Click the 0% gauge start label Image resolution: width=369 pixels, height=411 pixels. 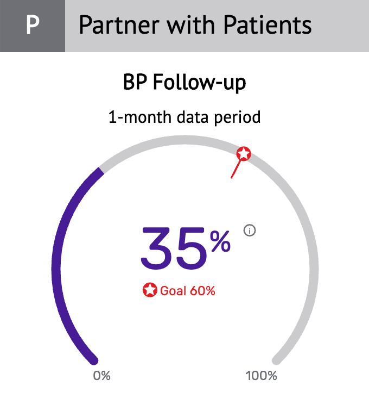(102, 376)
